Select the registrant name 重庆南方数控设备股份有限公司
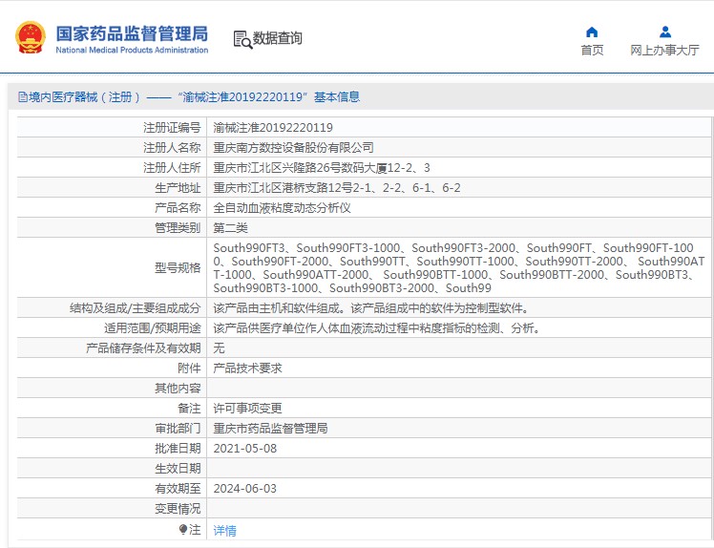 [x=293, y=148]
